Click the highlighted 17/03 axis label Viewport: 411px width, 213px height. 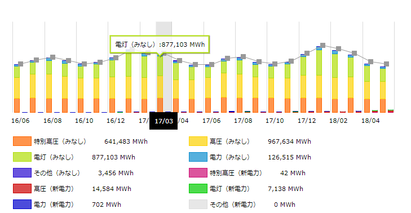[163, 121]
